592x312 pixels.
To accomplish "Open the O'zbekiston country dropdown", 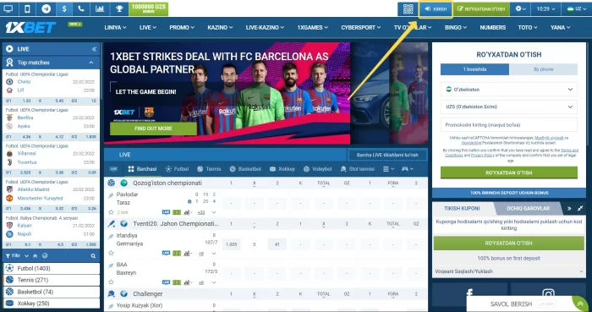I will click(508, 90).
